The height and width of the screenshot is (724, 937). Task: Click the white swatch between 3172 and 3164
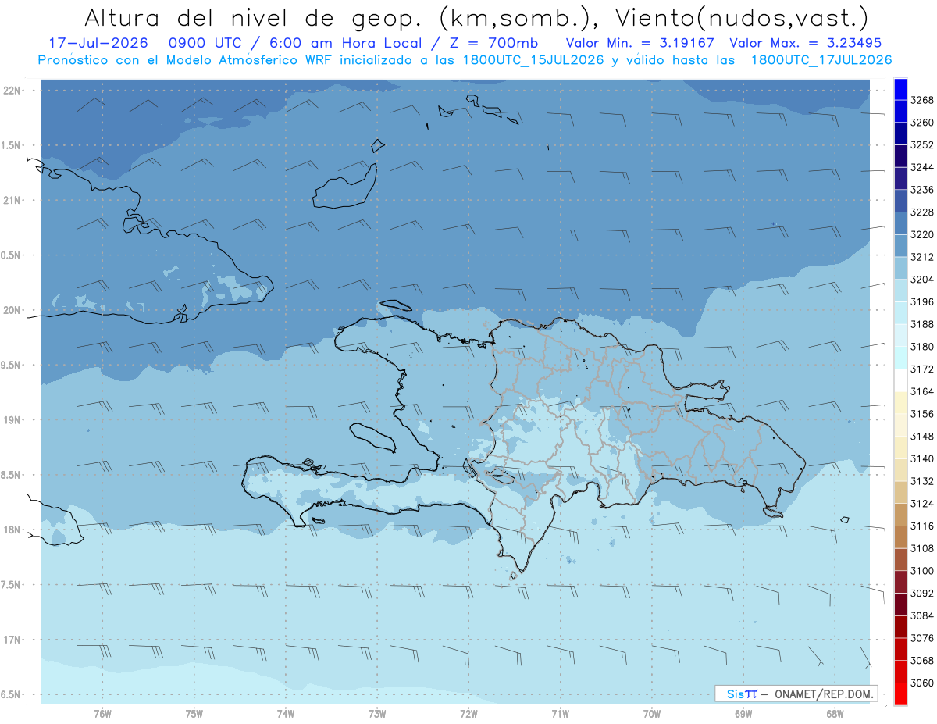click(x=900, y=380)
